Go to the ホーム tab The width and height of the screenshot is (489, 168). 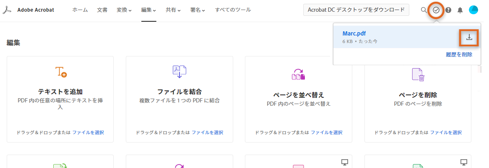click(x=80, y=10)
